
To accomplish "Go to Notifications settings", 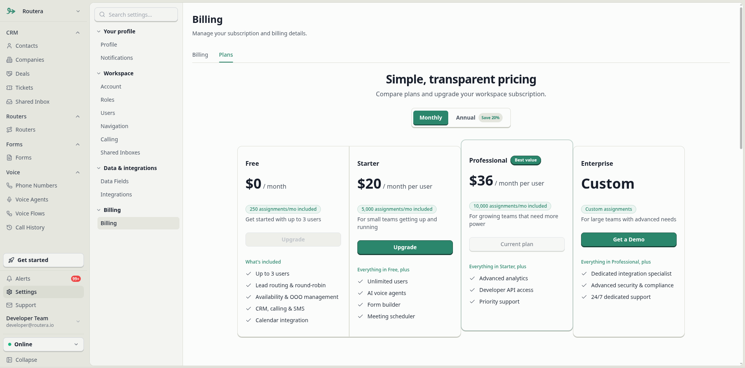I will pyautogui.click(x=117, y=58).
